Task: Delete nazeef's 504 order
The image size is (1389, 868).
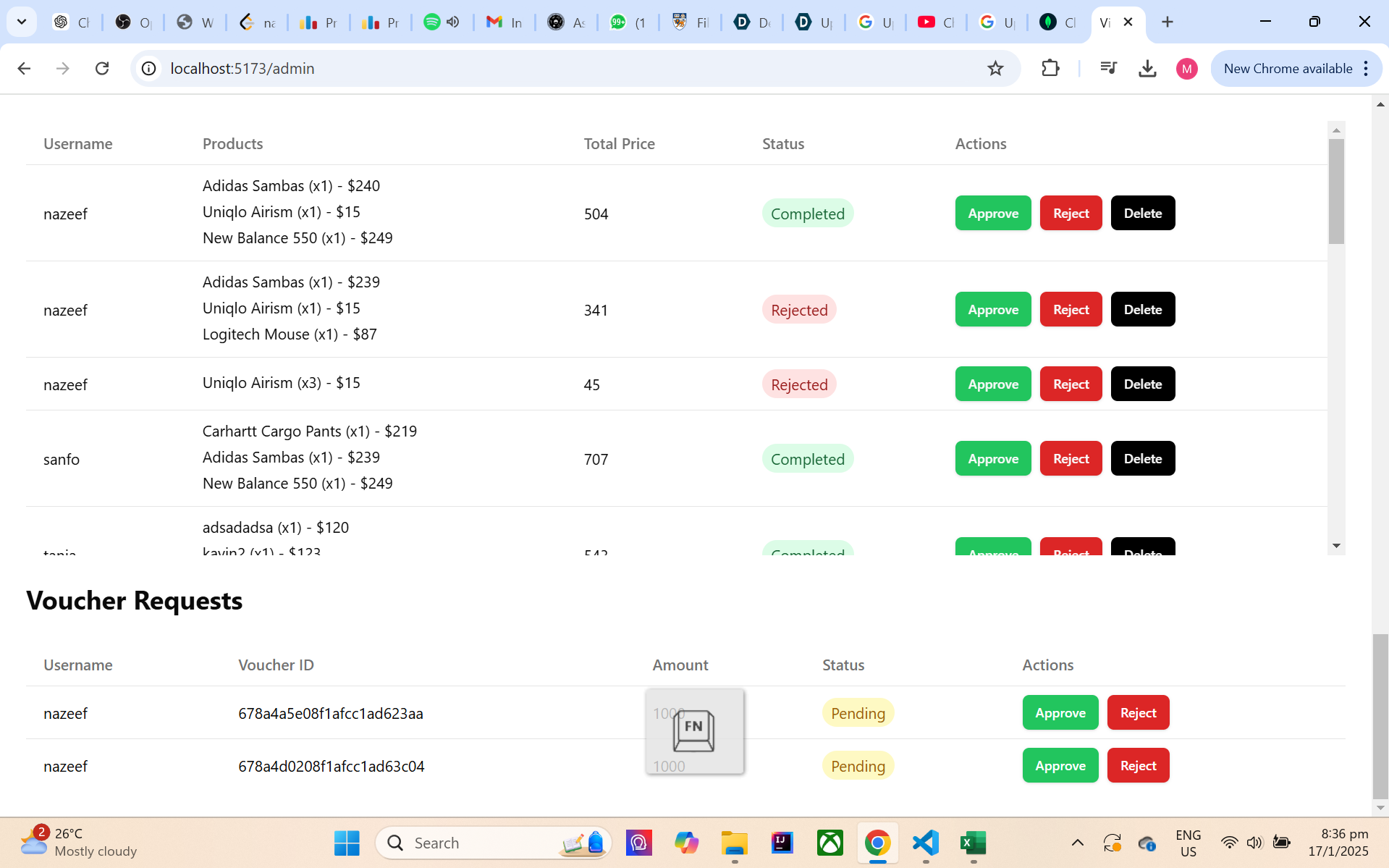Action: click(1143, 213)
